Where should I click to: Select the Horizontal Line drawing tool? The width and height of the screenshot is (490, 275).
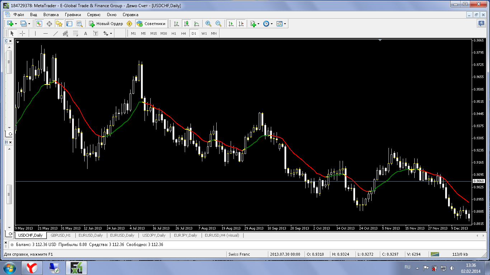pos(45,33)
